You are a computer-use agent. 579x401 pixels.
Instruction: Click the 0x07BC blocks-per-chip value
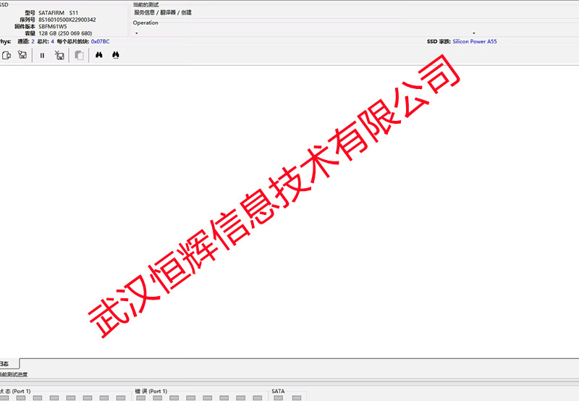100,41
